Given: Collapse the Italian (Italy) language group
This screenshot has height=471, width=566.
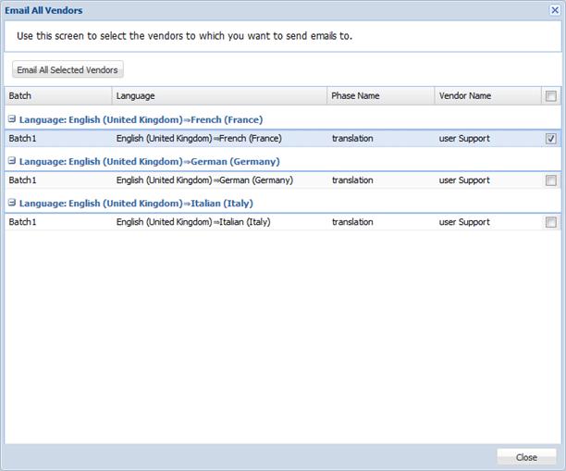Looking at the screenshot, I should coord(12,203).
